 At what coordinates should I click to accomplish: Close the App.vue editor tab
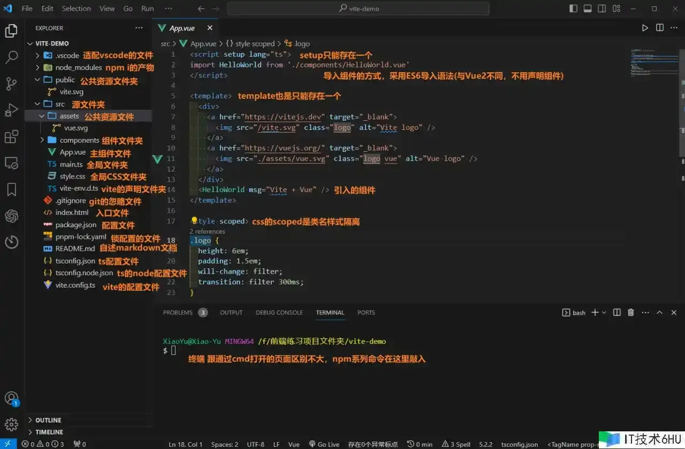click(x=210, y=28)
